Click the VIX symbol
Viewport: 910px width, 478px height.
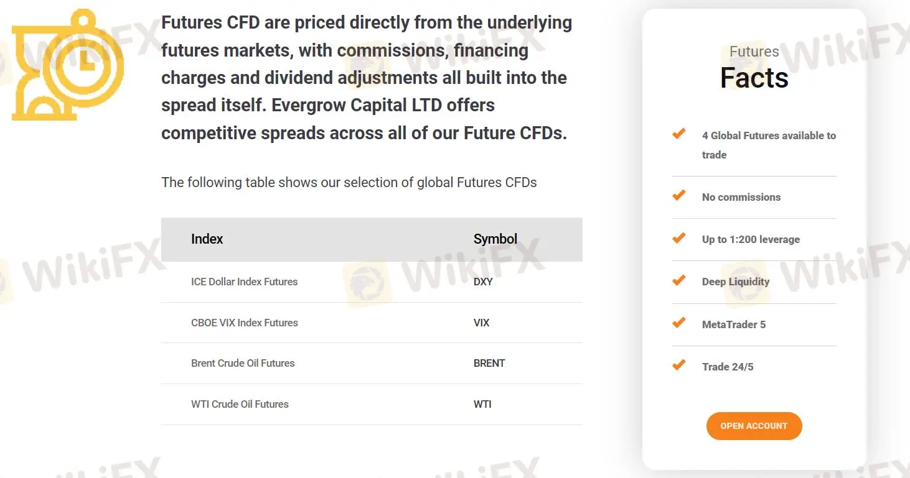point(481,323)
